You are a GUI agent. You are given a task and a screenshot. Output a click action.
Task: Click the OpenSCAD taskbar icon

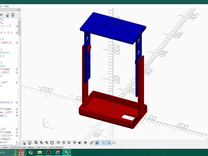[67, 152]
